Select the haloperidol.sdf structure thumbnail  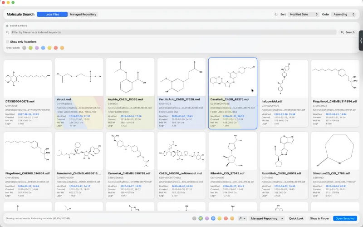284,79
